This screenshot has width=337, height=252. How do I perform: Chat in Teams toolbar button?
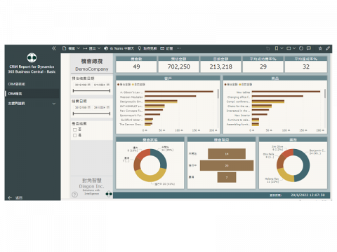[x=119, y=48]
